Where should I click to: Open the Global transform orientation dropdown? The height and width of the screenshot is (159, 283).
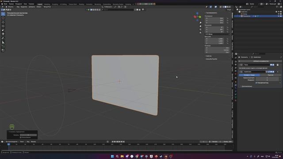click(108, 7)
